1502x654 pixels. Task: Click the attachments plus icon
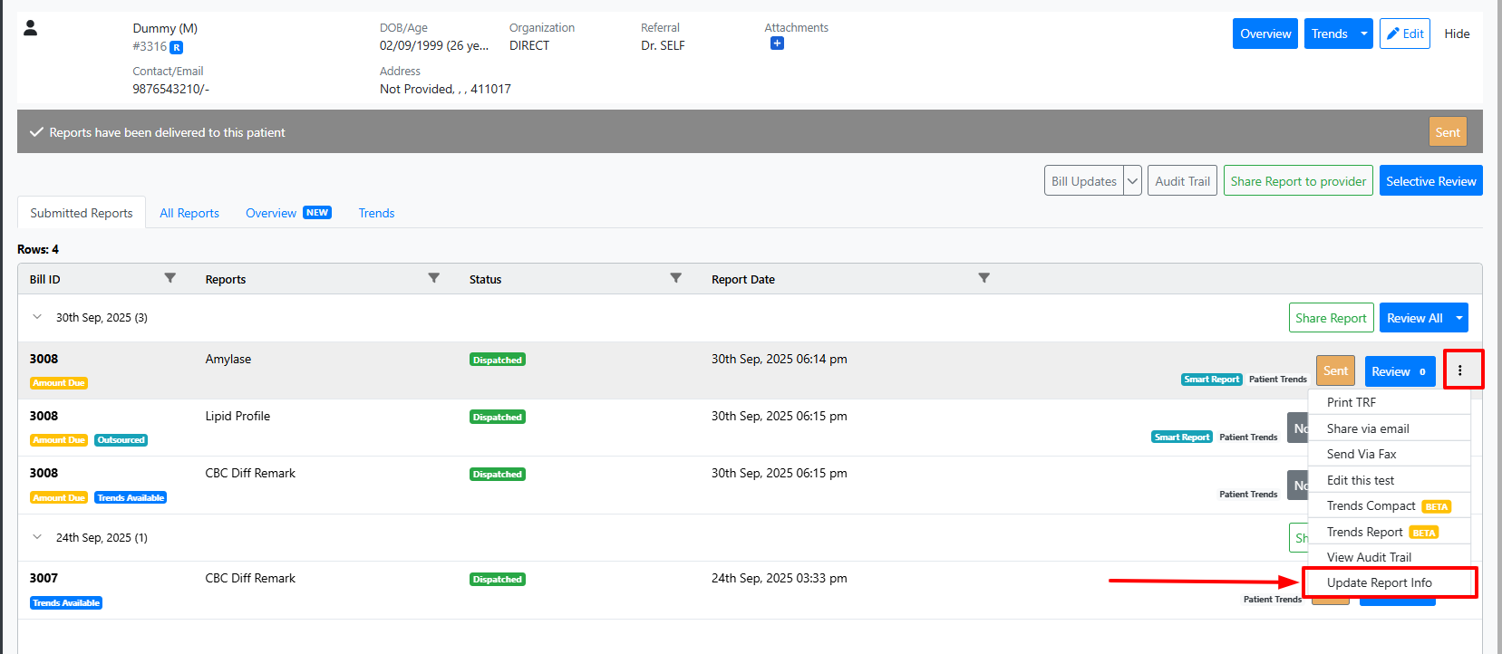pyautogui.click(x=777, y=43)
